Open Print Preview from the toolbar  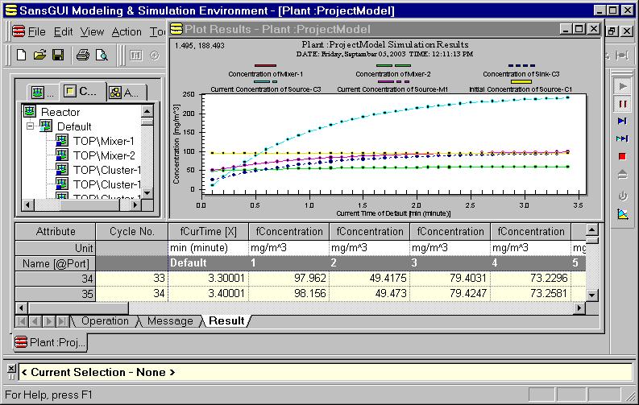coord(102,56)
